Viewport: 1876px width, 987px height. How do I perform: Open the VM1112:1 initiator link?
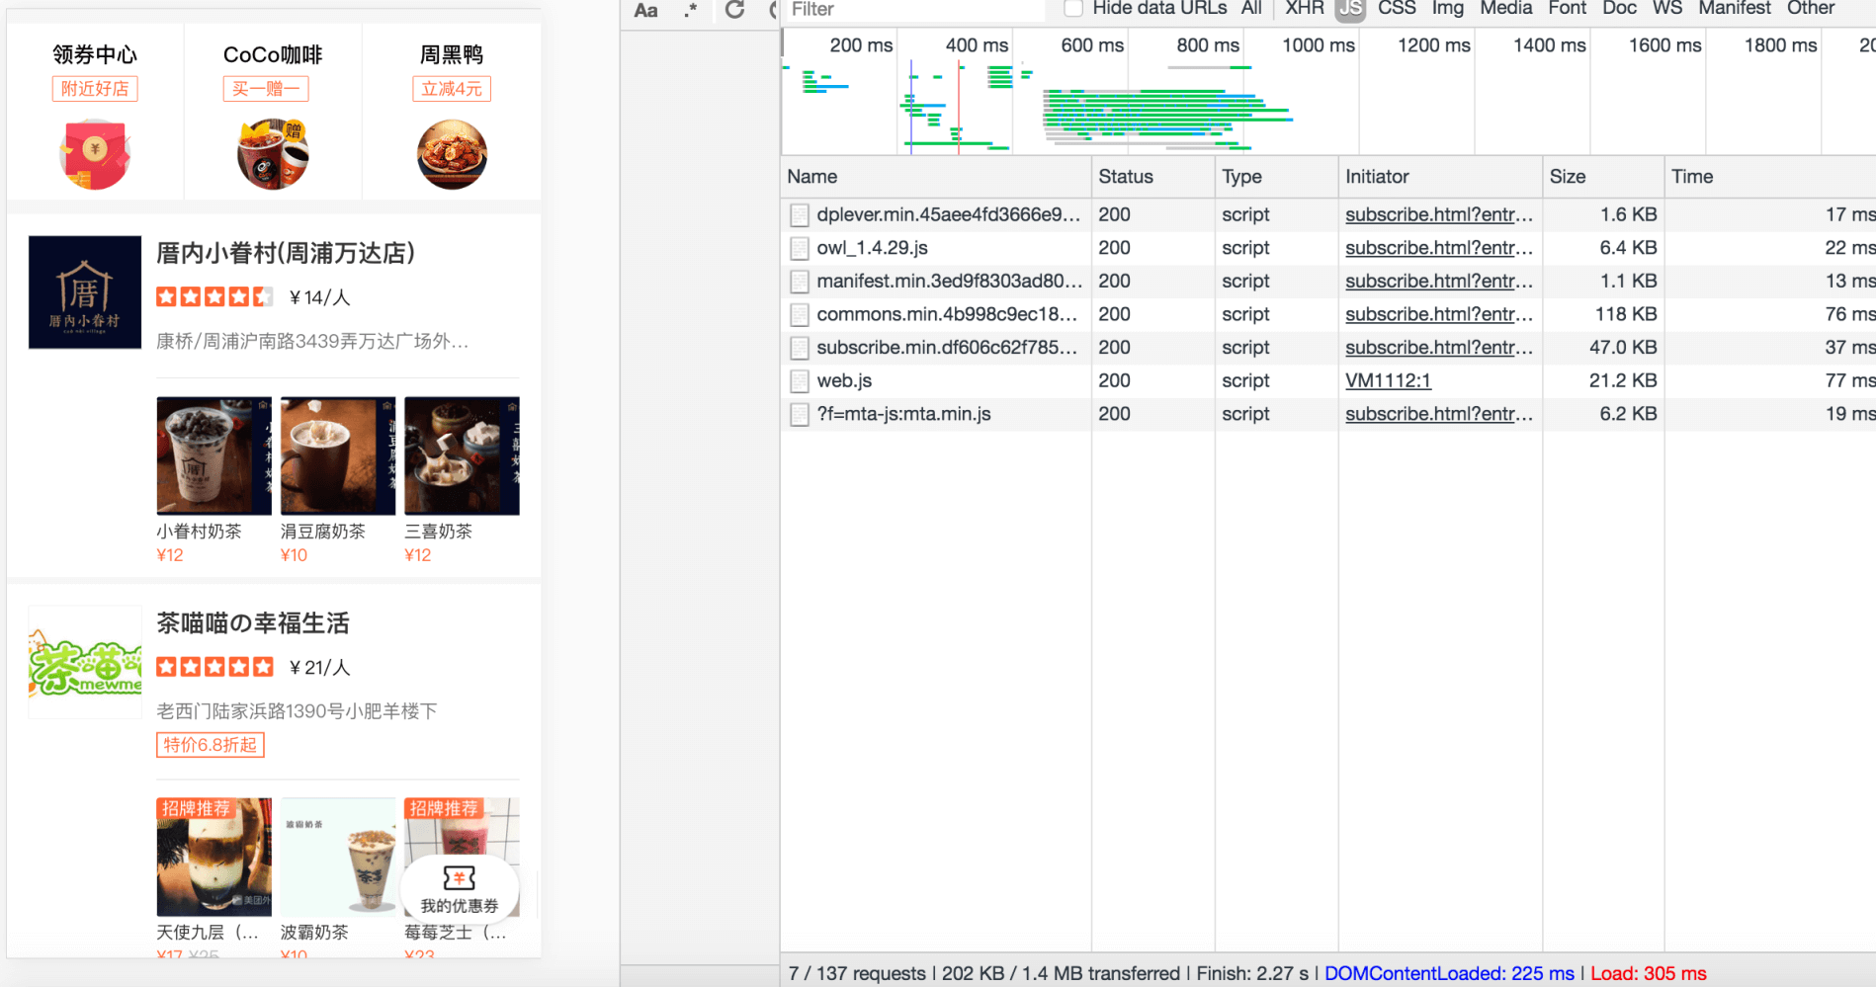1388,380
